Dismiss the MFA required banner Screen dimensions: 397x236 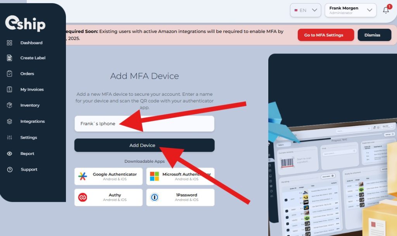pos(374,35)
